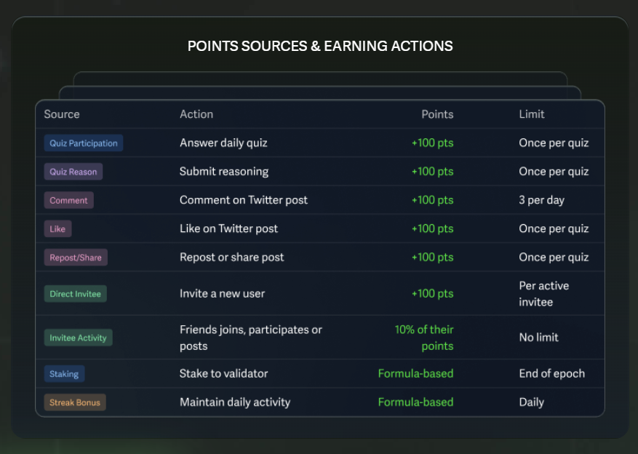This screenshot has width=638, height=454.
Task: Click the Invitee Activity badge
Action: tap(78, 338)
